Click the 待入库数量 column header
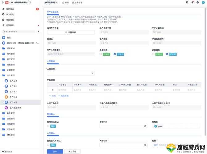The image size is (207, 154). (159, 85)
